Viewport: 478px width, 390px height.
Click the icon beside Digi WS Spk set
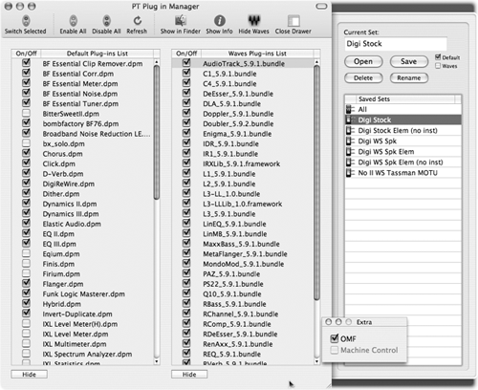point(350,141)
